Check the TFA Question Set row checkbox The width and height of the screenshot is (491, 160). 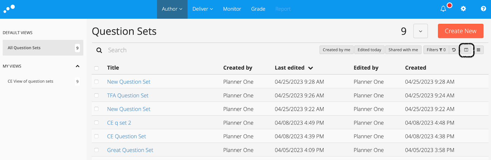[97, 95]
